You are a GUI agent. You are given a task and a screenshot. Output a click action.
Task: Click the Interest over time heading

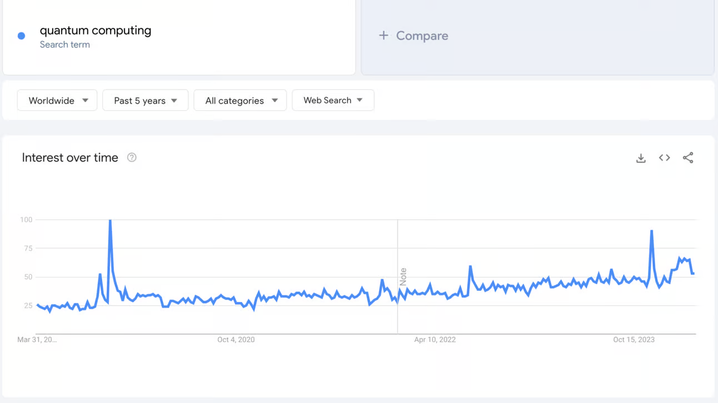pyautogui.click(x=69, y=158)
